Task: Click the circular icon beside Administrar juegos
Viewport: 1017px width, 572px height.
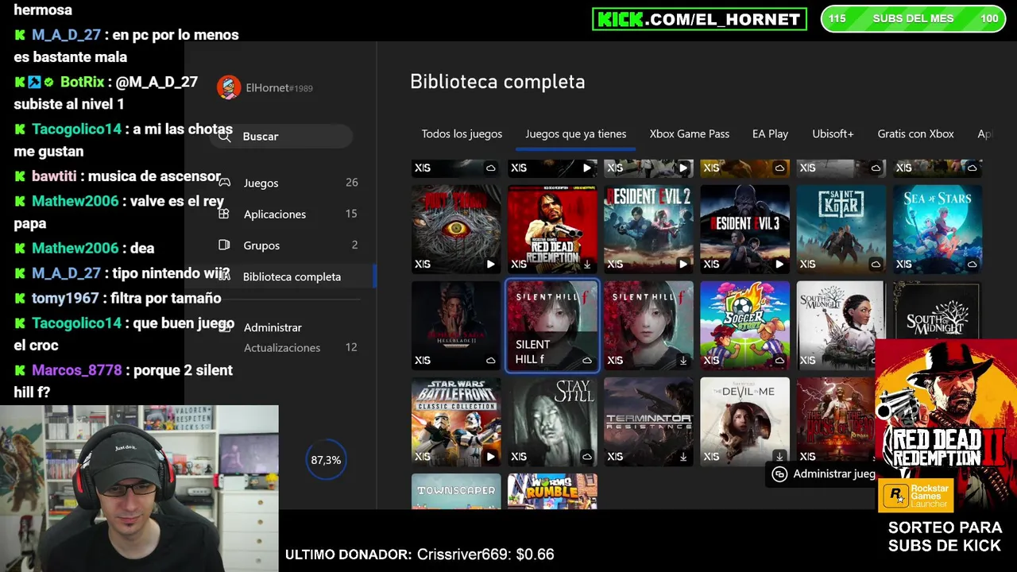Action: 779,473
